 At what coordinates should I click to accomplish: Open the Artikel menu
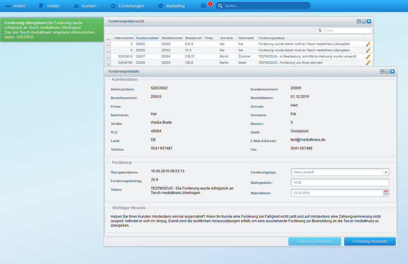tap(15, 6)
